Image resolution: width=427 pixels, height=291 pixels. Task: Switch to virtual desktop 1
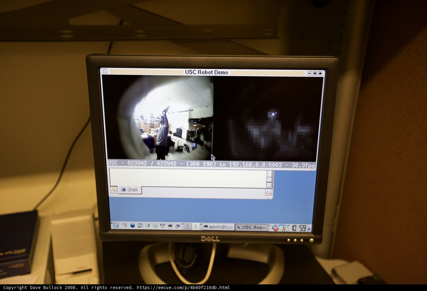(x=187, y=226)
